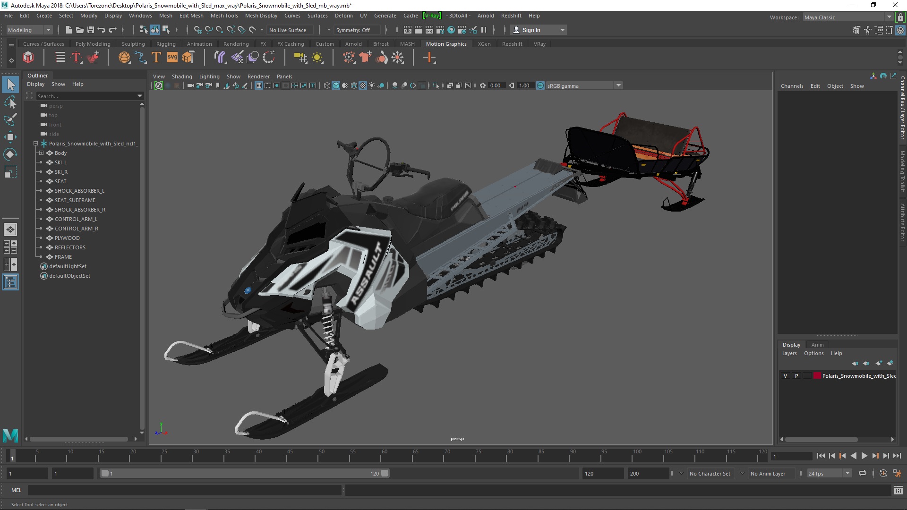
Task: Click the MEL script type button
Action: (x=17, y=490)
